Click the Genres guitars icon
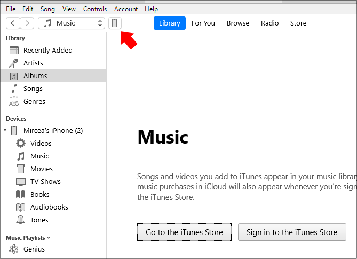This screenshot has width=357, height=259. tap(14, 101)
